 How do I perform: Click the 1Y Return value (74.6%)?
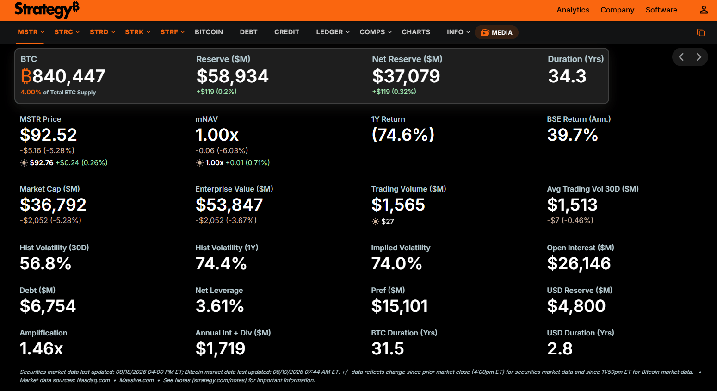point(403,135)
